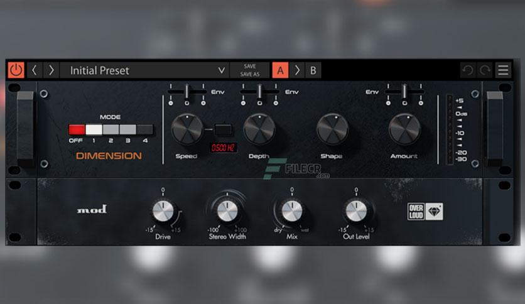
Task: Click the 0.500 Hz speed display
Action: [x=223, y=148]
